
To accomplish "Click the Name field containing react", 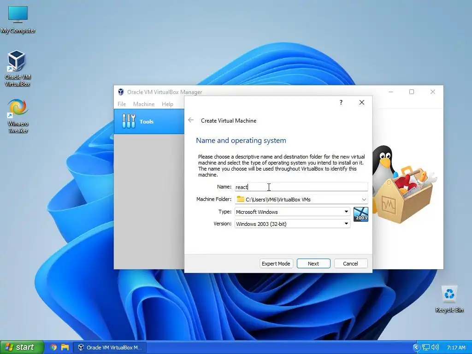I will tap(301, 187).
